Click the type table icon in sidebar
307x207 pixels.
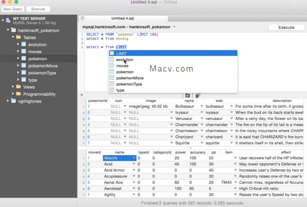pos(24,80)
